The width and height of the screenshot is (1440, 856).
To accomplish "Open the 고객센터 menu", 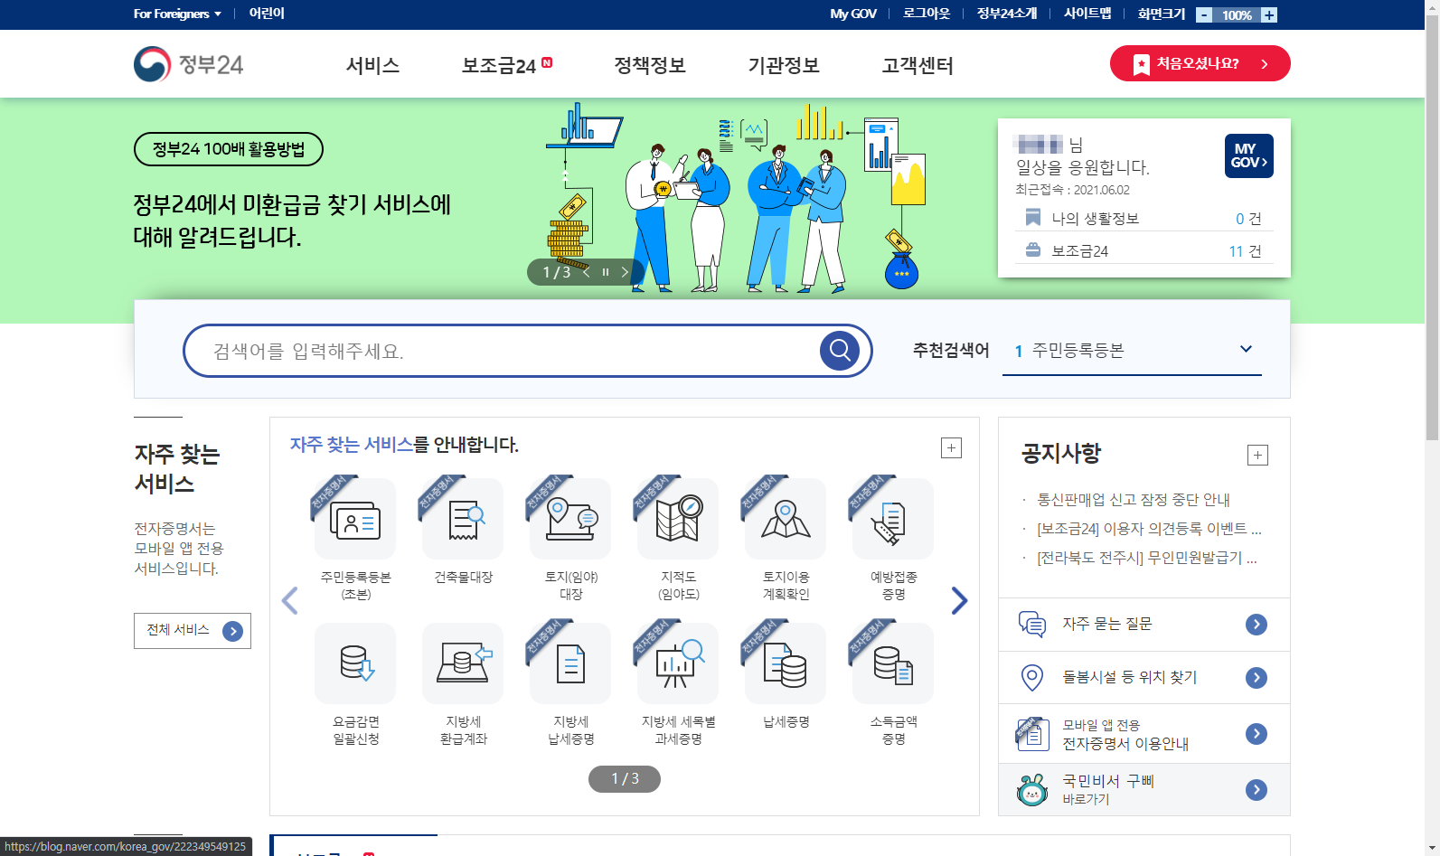I will tap(918, 65).
